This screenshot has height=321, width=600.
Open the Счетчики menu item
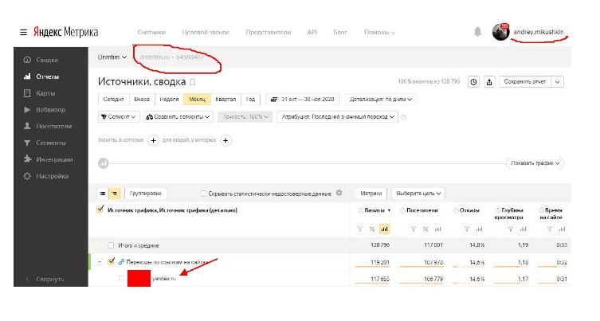pyautogui.click(x=151, y=33)
